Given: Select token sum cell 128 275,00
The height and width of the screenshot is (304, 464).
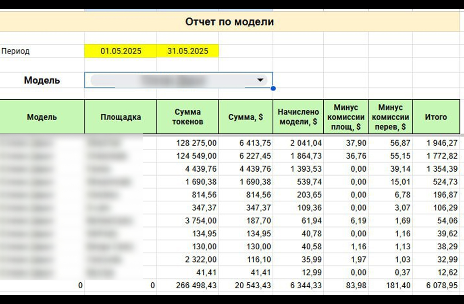Looking at the screenshot, I should point(187,143).
